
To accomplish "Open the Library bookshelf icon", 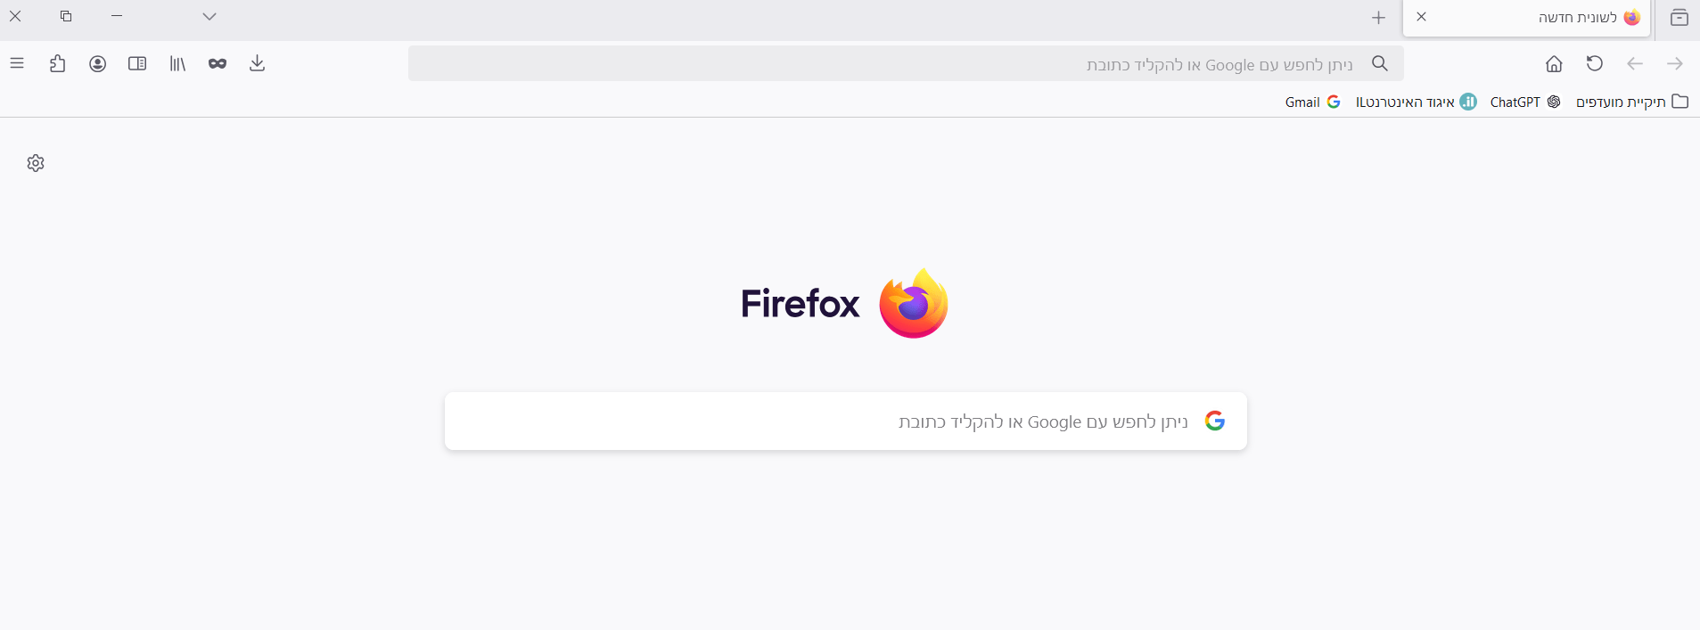I will (x=177, y=63).
